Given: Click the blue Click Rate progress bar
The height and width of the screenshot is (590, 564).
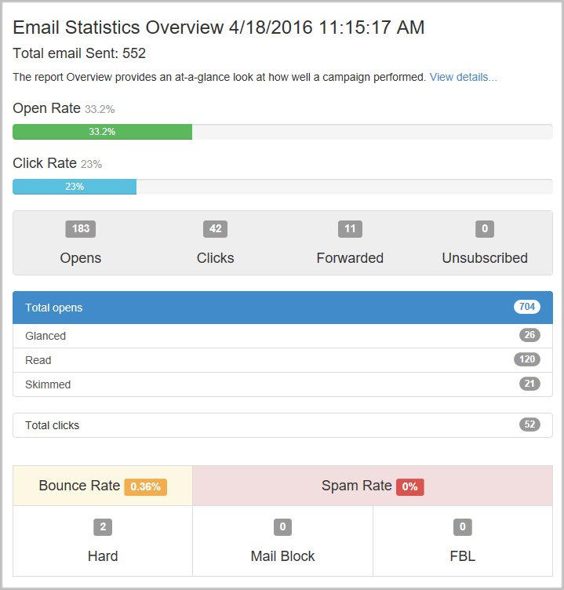Looking at the screenshot, I should (75, 187).
